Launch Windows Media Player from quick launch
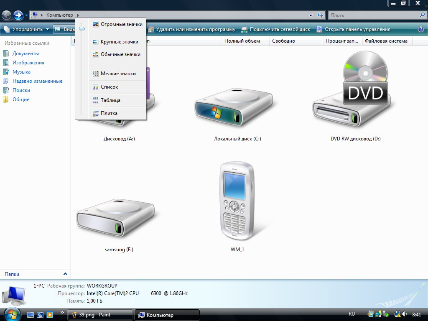Image resolution: width=428 pixels, height=321 pixels. click(50, 315)
